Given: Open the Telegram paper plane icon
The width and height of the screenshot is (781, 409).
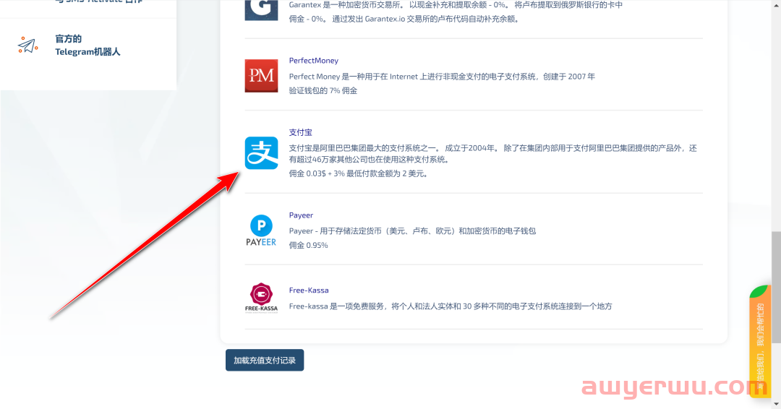Looking at the screenshot, I should [x=28, y=46].
